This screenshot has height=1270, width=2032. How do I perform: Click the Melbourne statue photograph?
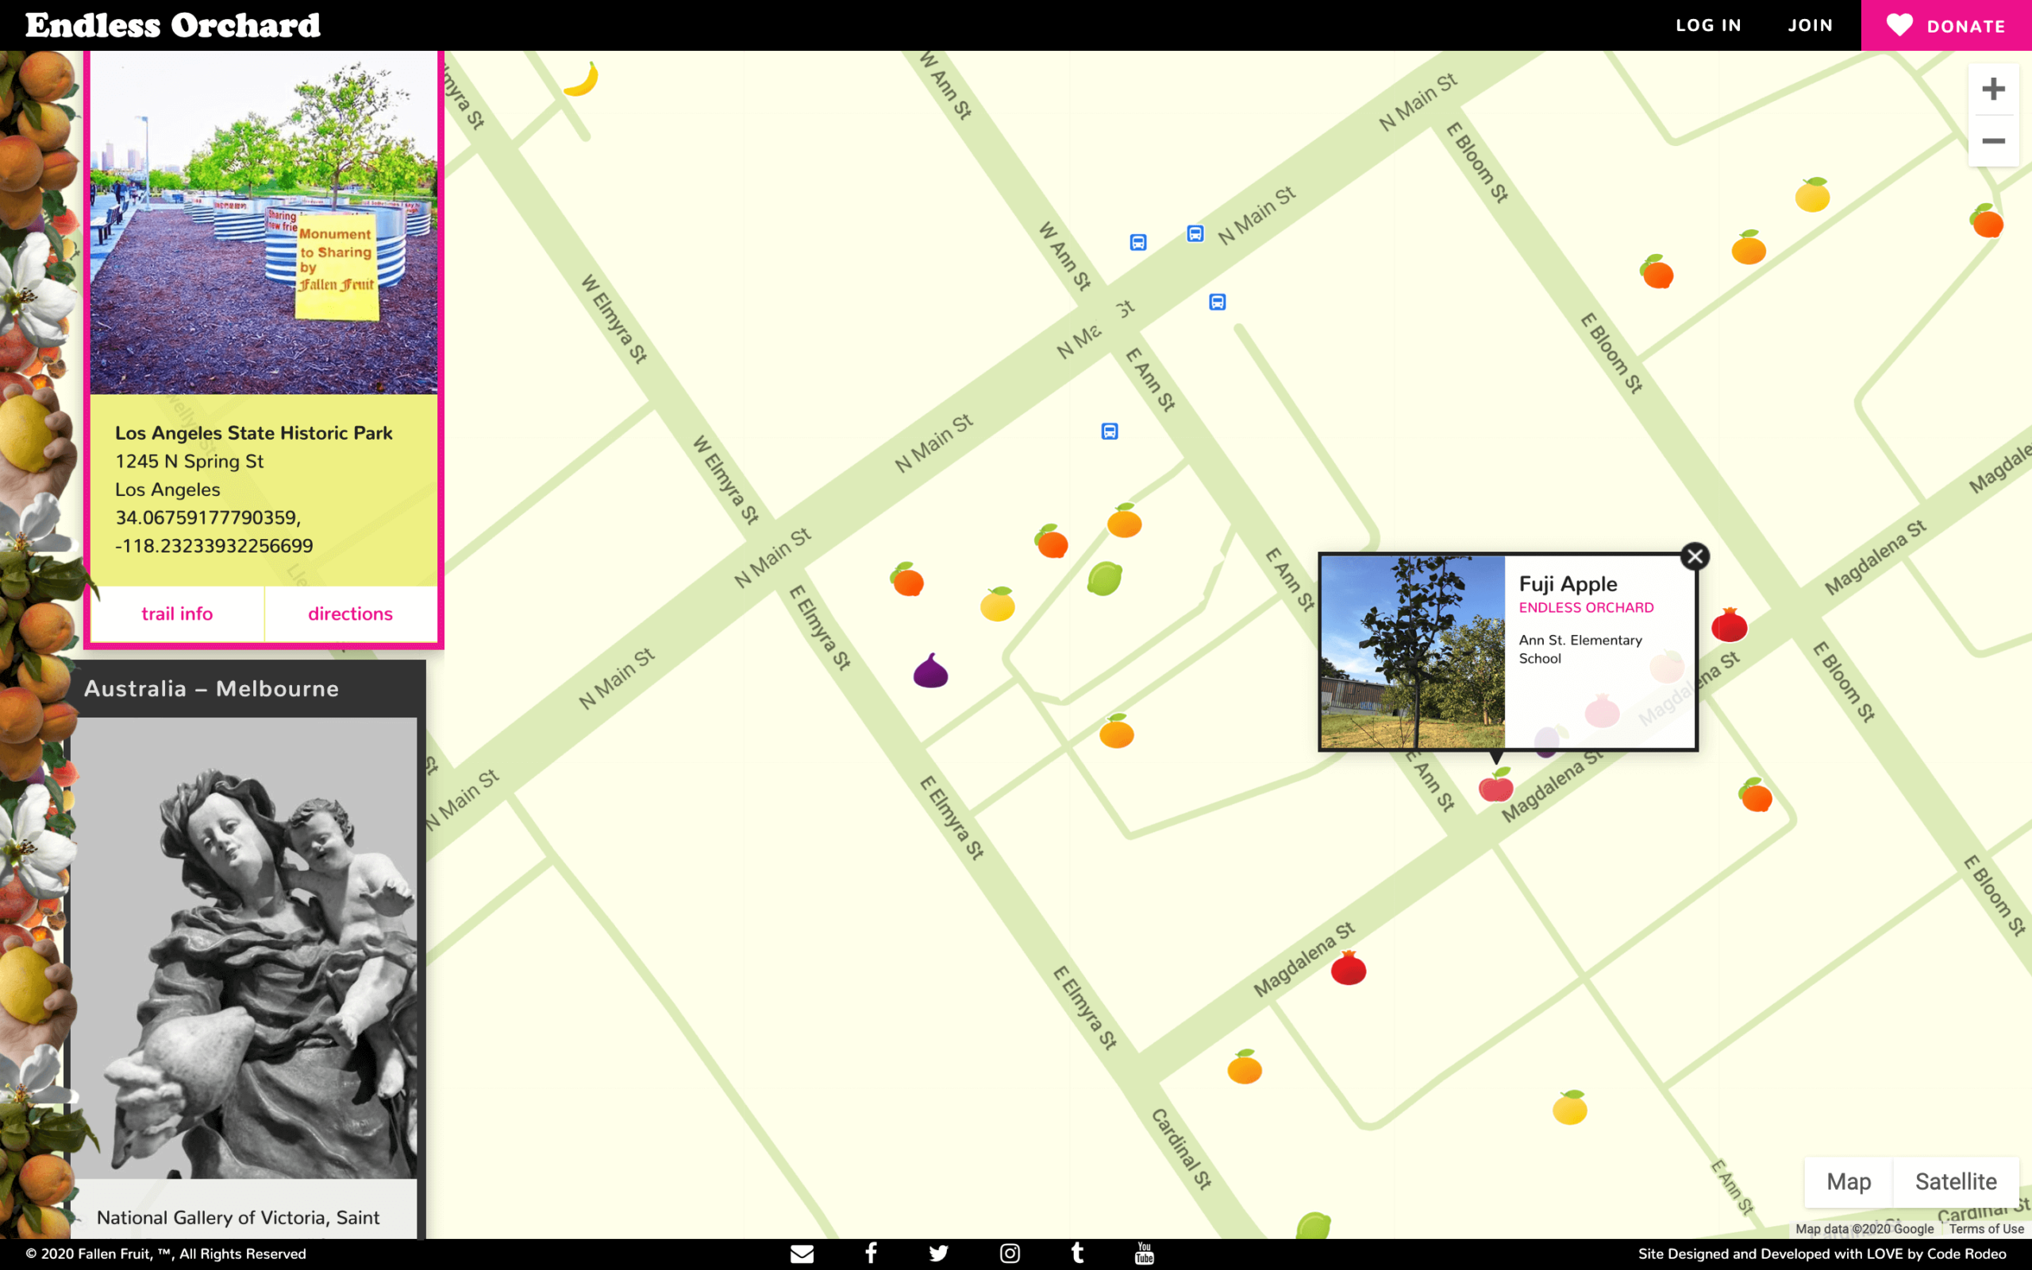[244, 948]
